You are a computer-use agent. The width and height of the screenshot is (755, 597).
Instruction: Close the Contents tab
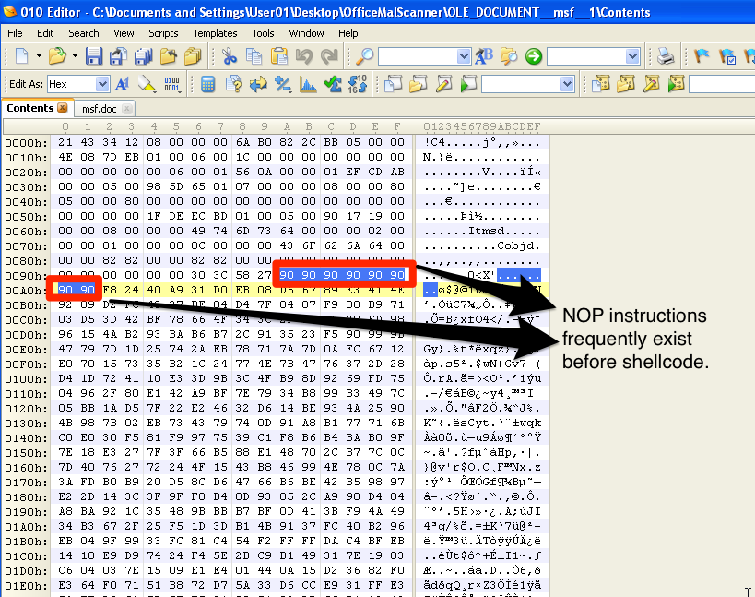point(64,109)
